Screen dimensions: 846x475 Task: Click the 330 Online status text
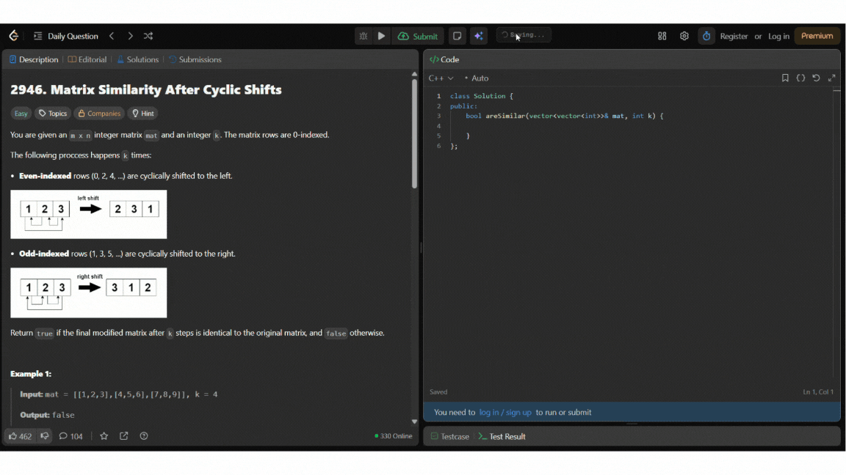[x=394, y=436]
